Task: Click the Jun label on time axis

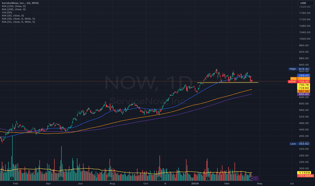Action: pyautogui.click(x=80, y=184)
